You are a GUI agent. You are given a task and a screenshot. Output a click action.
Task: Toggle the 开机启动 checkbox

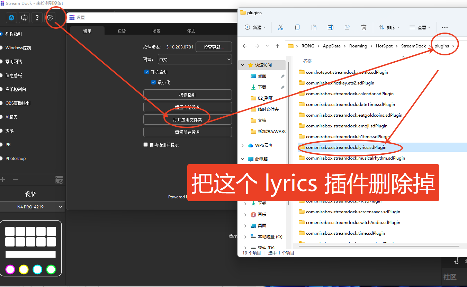pyautogui.click(x=146, y=72)
